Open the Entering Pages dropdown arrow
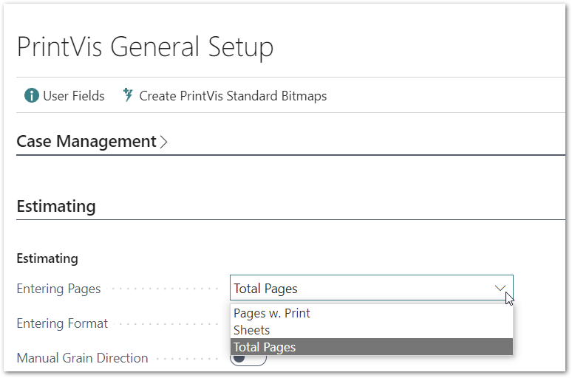Viewport: 572px width, 378px height. [x=500, y=289]
